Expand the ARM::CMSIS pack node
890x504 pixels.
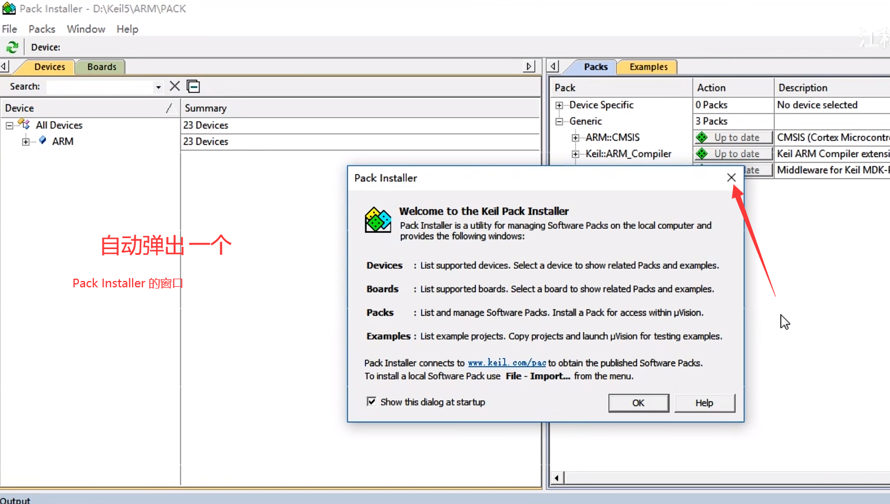click(575, 138)
